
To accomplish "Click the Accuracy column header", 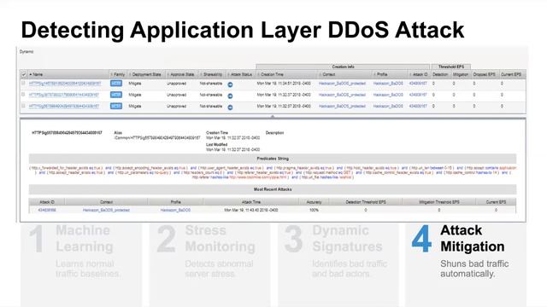I will [314, 202].
